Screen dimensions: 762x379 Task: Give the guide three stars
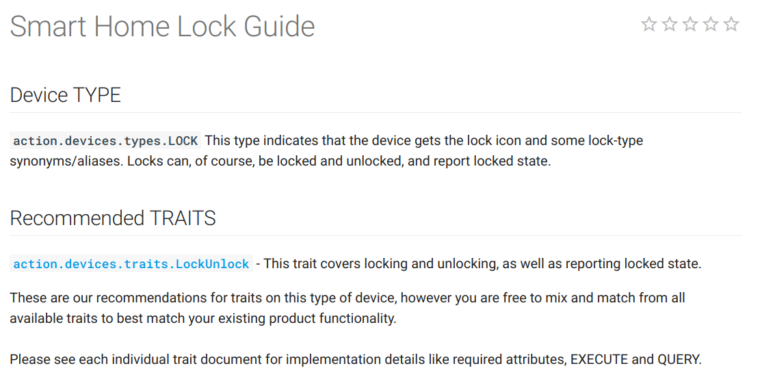pos(690,25)
